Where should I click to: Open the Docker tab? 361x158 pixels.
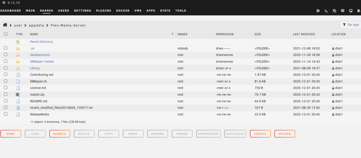[123, 10]
